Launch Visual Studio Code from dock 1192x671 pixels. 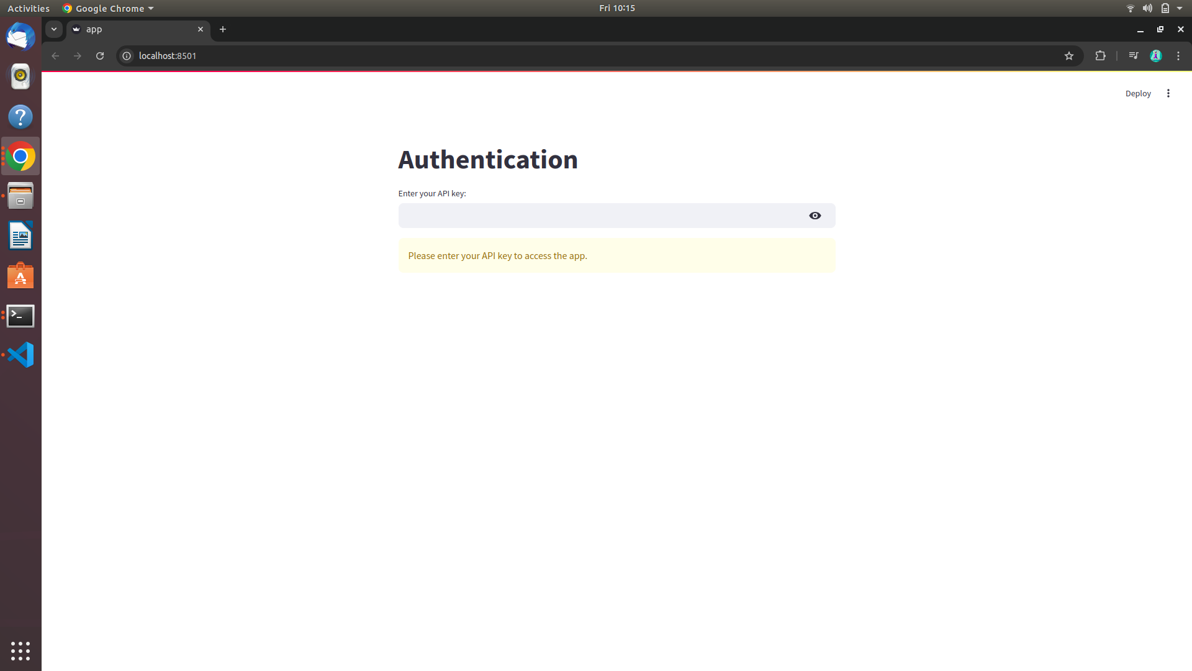coord(20,355)
